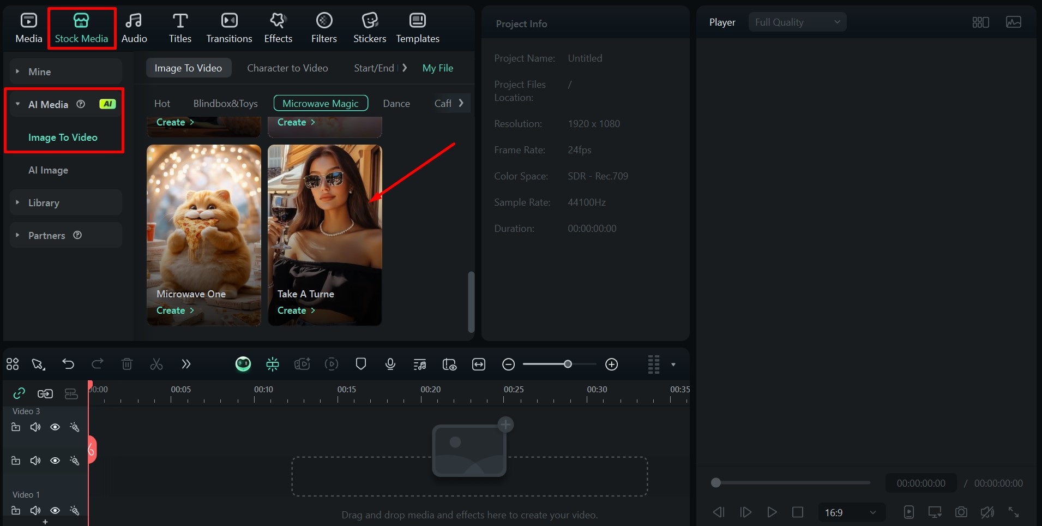This screenshot has width=1042, height=526.
Task: Mute the Video 1 track
Action: click(x=35, y=511)
